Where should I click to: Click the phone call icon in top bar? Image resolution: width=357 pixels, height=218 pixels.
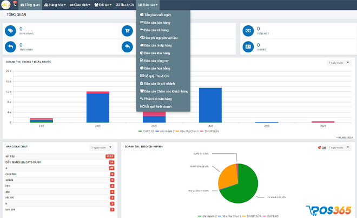(x=15, y=4)
